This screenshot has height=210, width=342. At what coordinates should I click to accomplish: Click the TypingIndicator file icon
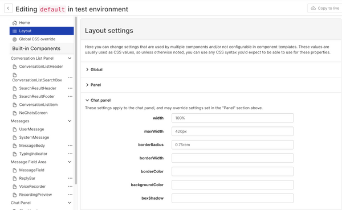[15, 154]
